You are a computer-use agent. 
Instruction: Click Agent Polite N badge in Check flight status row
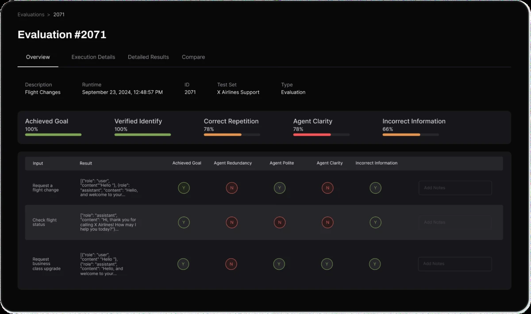point(279,222)
